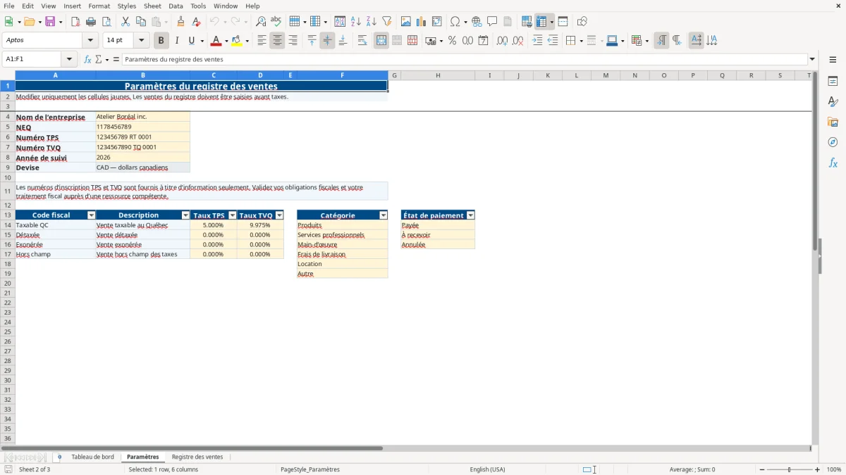
Task: Sort ascending with the A-Z icon
Action: click(x=356, y=22)
